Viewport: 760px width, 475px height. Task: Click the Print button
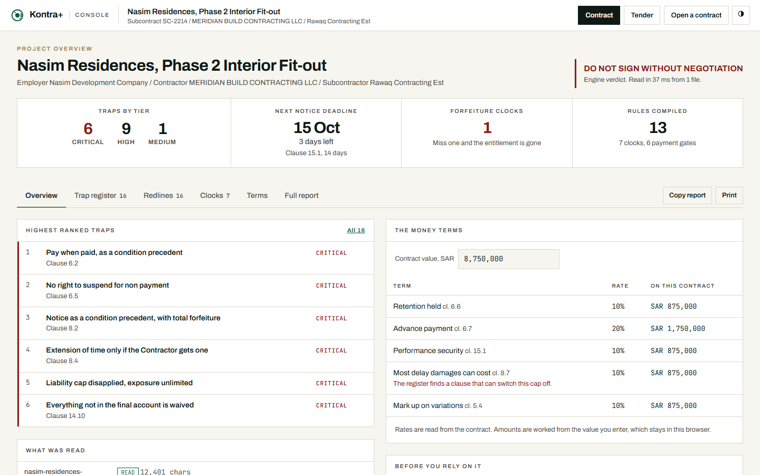point(729,195)
